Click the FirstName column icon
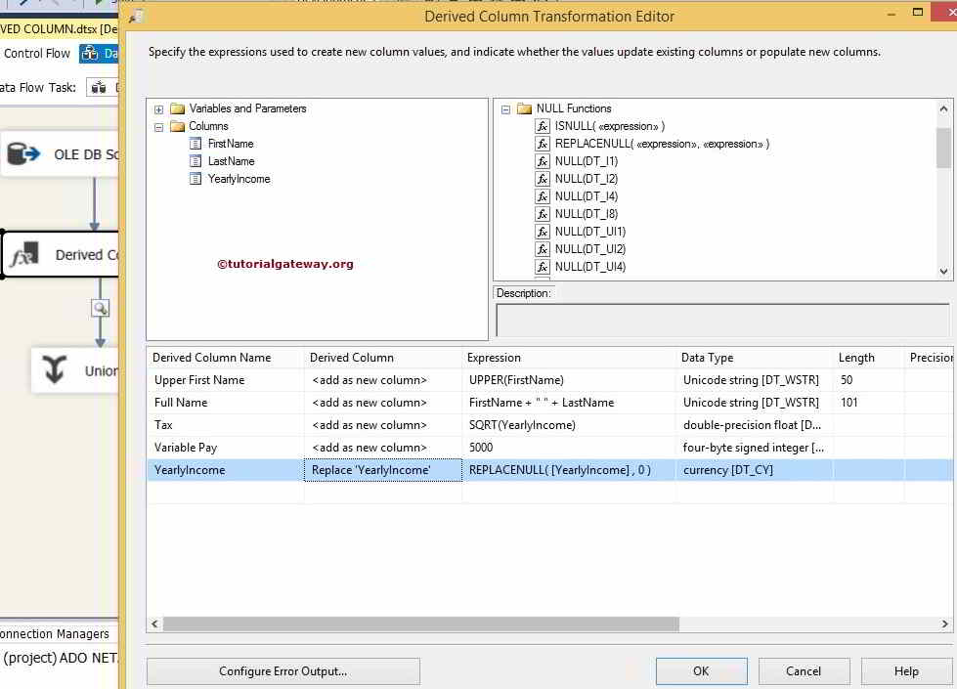 [x=196, y=144]
